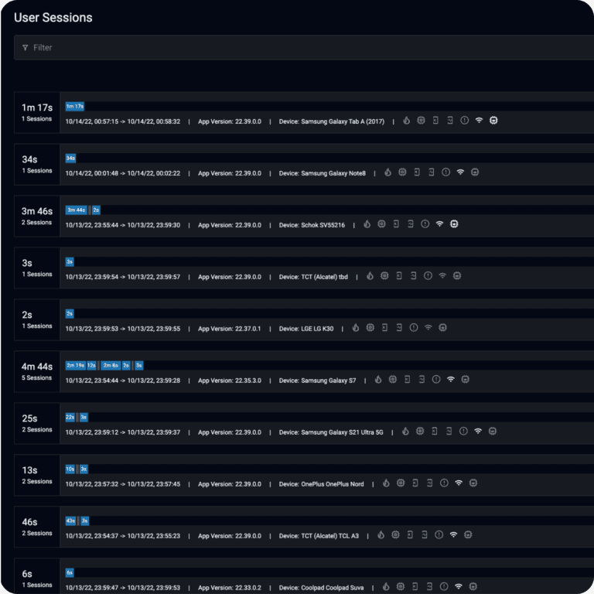Click "Device: OnePlus OnePlus Nord" text
Image resolution: width=594 pixels, height=594 pixels.
[321, 484]
